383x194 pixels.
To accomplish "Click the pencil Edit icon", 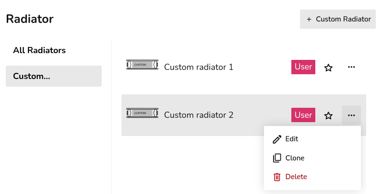I will tap(277, 139).
